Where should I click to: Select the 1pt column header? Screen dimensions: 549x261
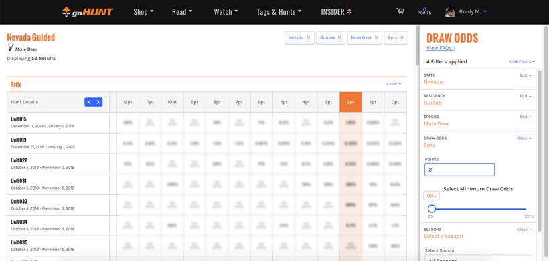(373, 102)
